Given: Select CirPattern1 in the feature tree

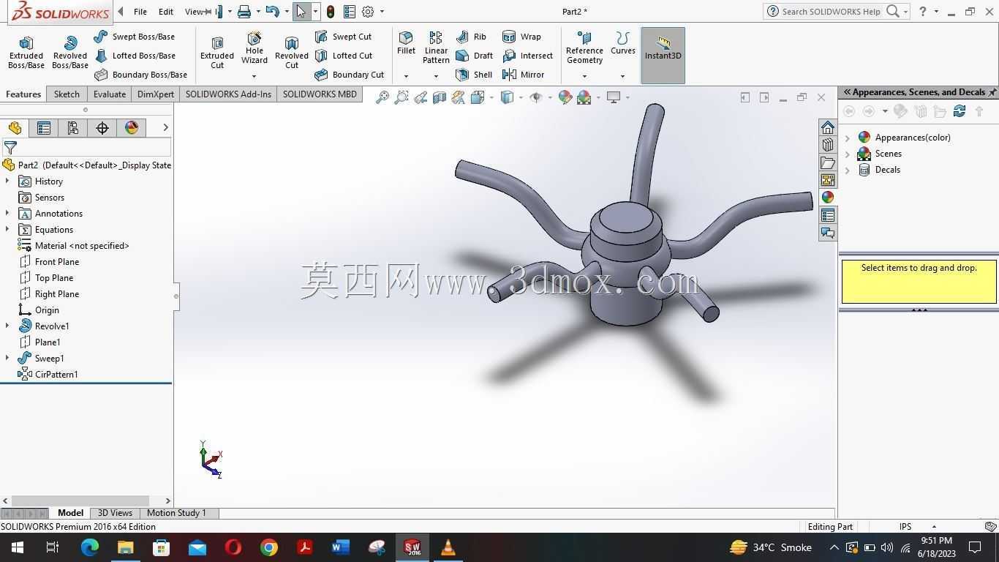Looking at the screenshot, I should click(48, 375).
